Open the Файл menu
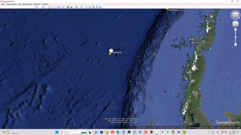The width and height of the screenshot is (241, 135). point(3,4)
